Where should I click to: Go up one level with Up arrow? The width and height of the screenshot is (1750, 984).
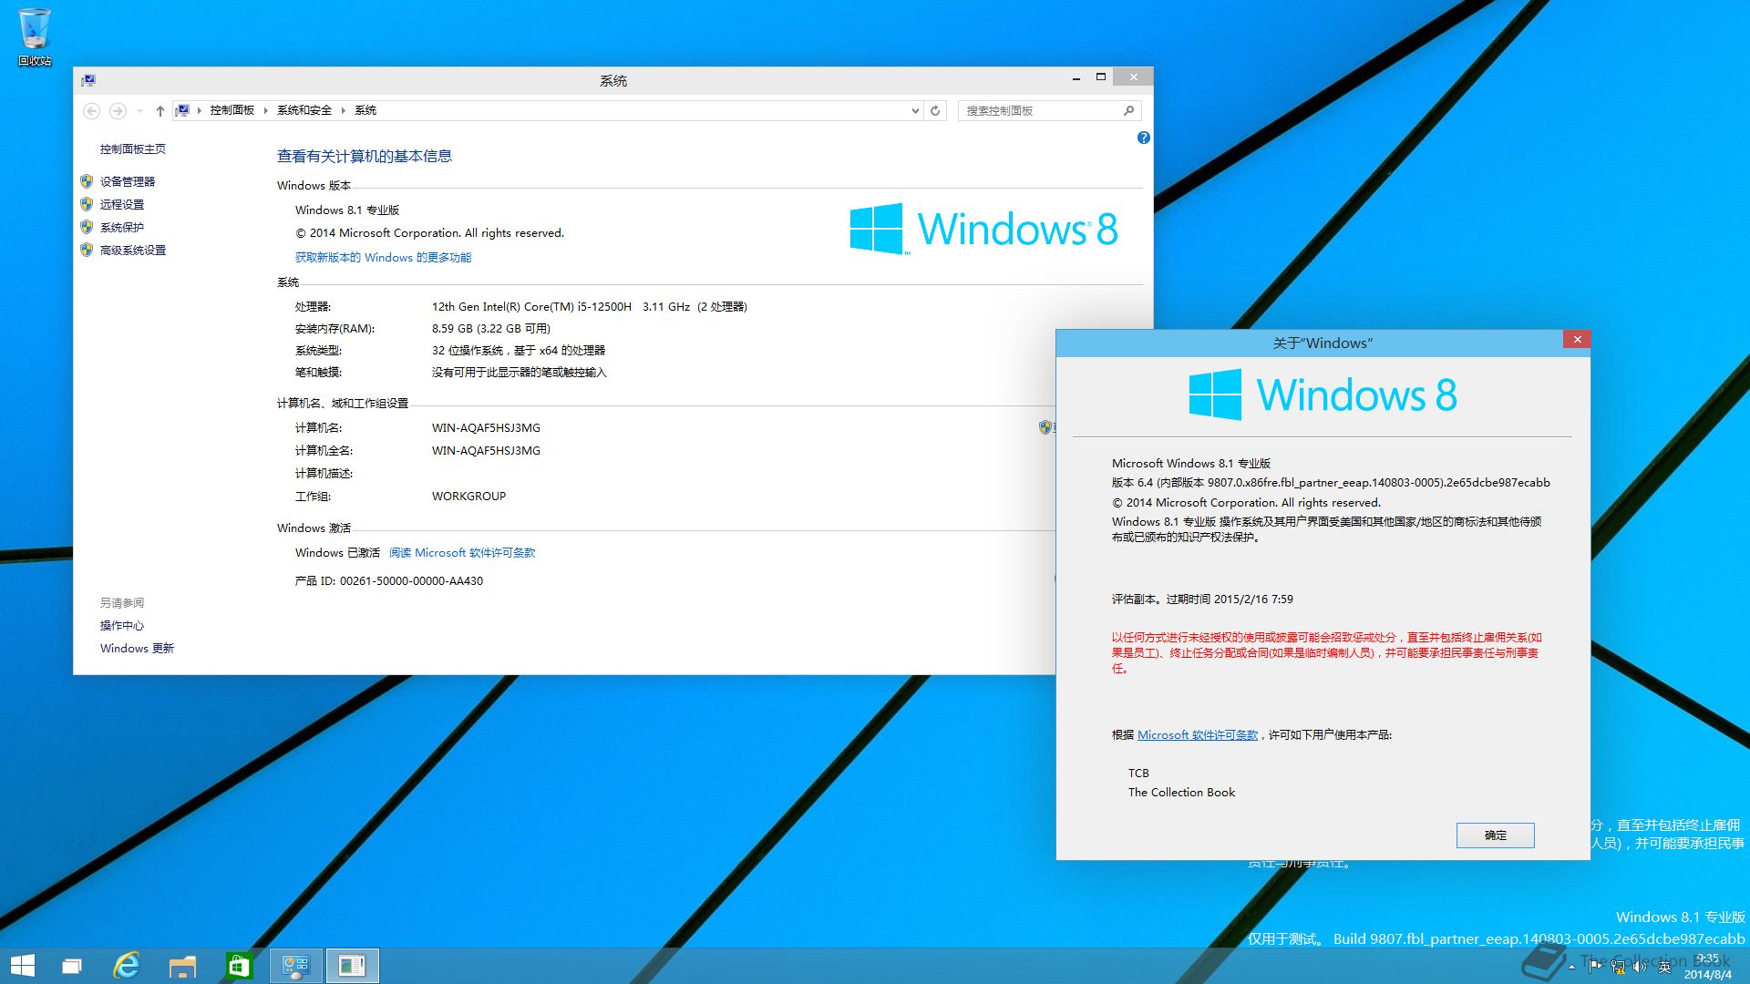(160, 110)
